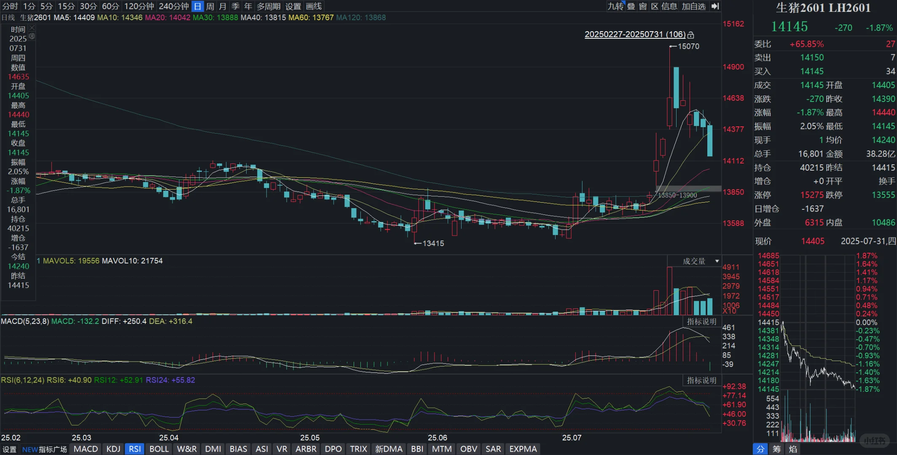Toggle 区 interval statistics
The width and height of the screenshot is (897, 455).
click(x=655, y=6)
